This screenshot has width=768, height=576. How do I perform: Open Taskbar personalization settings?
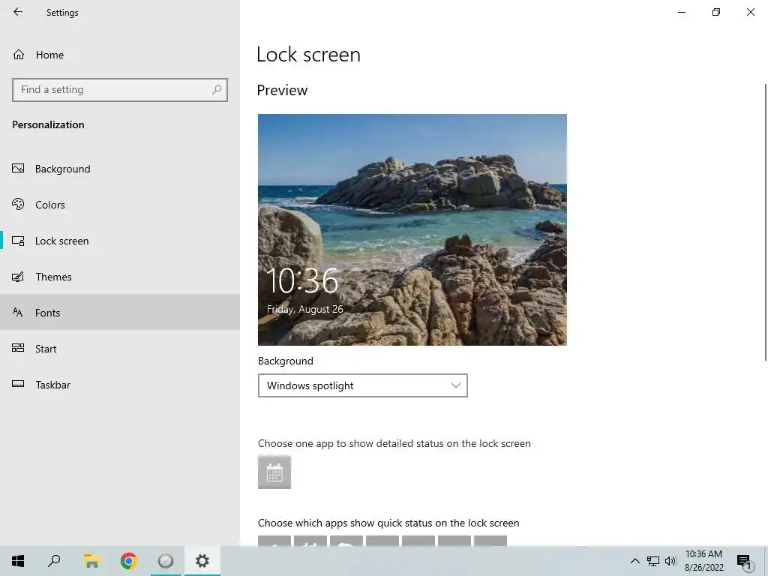(120, 385)
